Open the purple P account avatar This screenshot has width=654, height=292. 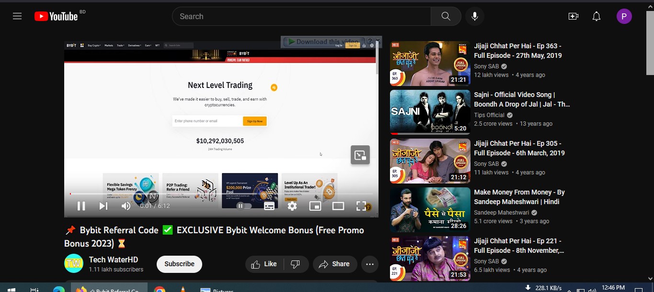624,16
